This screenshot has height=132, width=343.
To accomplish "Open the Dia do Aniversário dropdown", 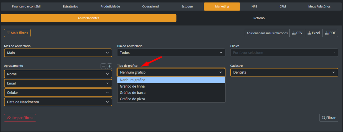I will pos(171,53).
